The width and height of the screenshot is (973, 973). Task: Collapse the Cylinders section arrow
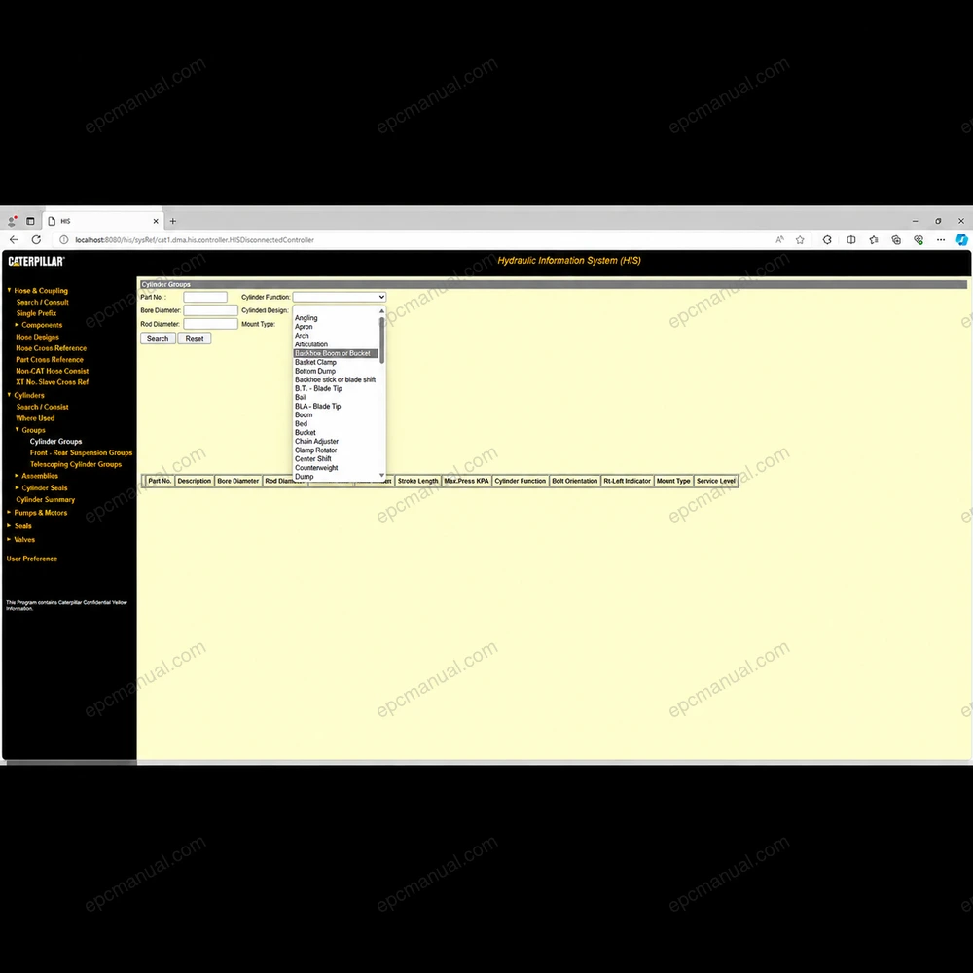click(9, 395)
